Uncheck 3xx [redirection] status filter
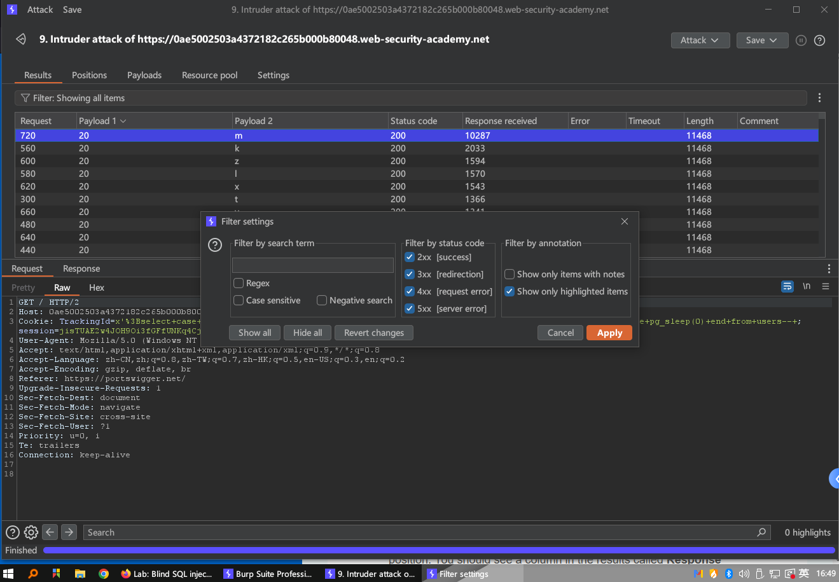Screen dimensions: 839x582 tap(410, 274)
